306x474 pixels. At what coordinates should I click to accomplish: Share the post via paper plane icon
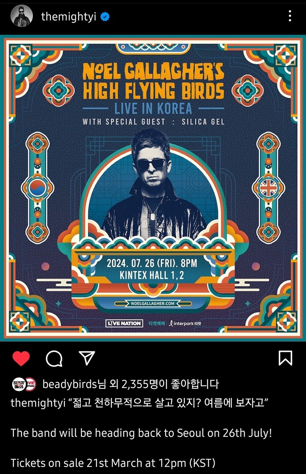point(87,358)
